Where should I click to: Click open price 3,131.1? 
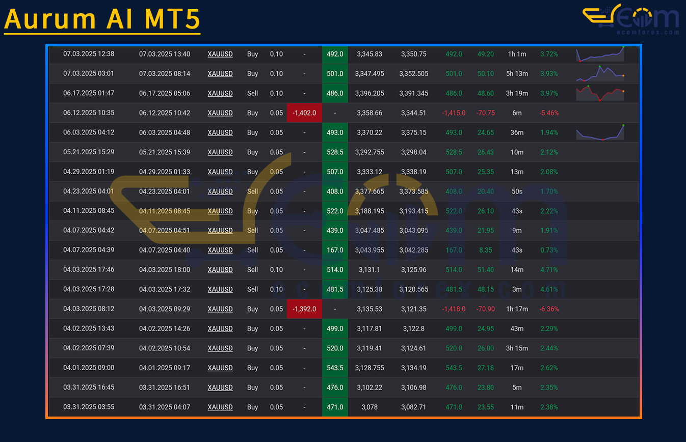coord(371,270)
